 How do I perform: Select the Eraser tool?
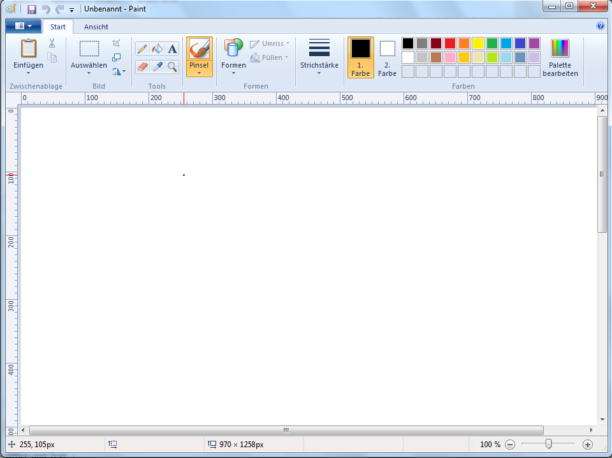coord(142,67)
